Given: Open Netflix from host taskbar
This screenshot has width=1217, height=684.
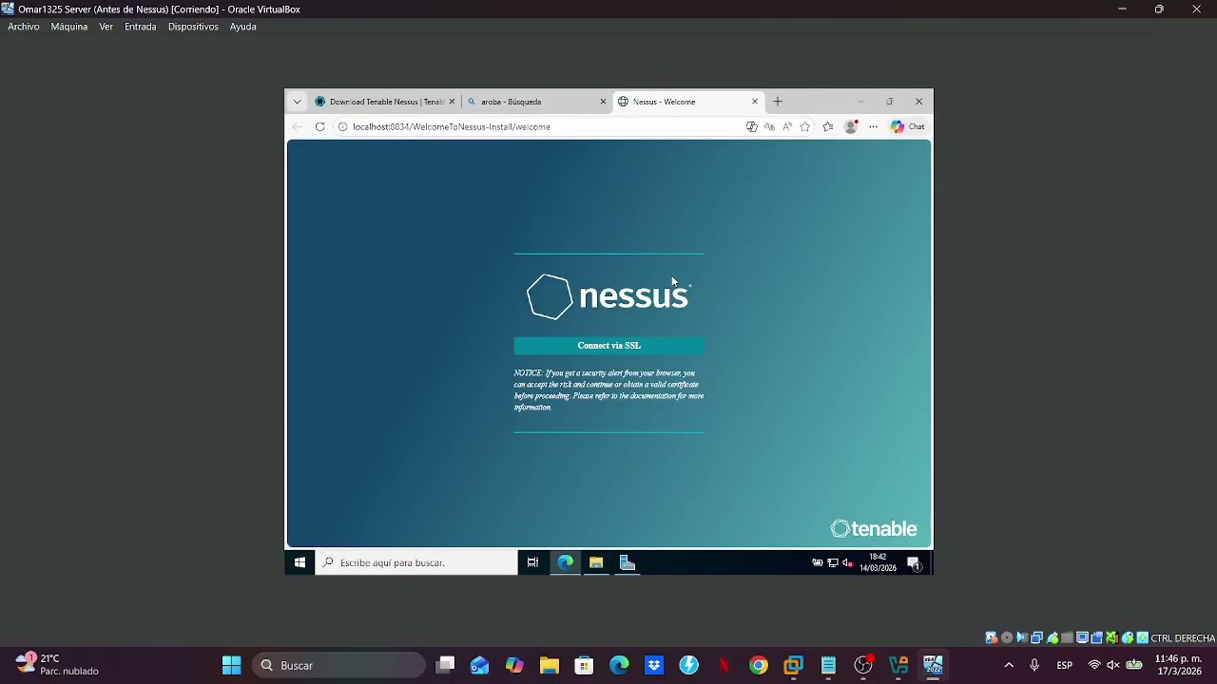Looking at the screenshot, I should pos(724,665).
